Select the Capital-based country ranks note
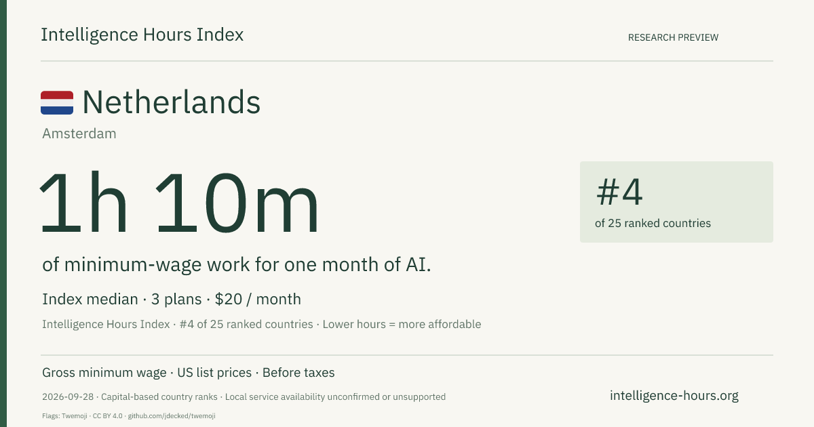Screen dimensions: 814x427 point(160,396)
